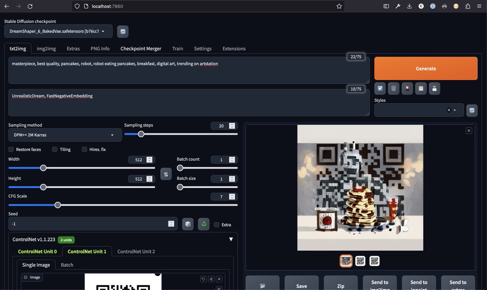Viewport: 487px width, 290px height.
Task: Click inside the negative prompt text box
Action: click(x=189, y=102)
